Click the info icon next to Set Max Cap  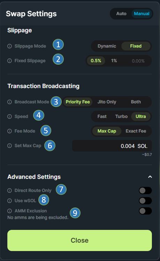click(x=10, y=146)
